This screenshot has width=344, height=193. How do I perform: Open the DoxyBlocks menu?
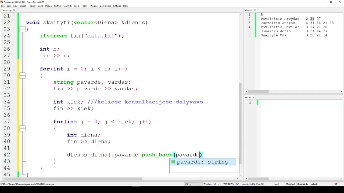[105, 6]
